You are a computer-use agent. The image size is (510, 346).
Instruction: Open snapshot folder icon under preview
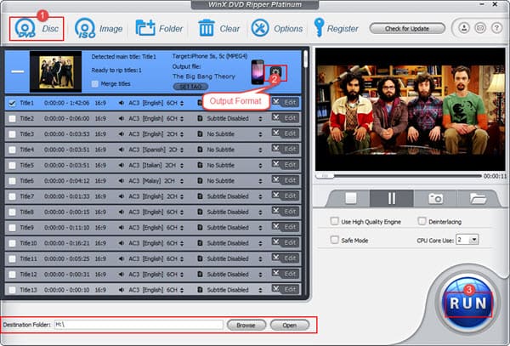coord(478,198)
